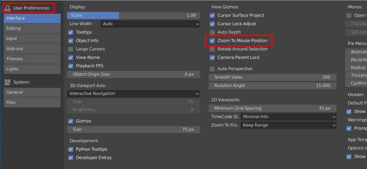The height and width of the screenshot is (169, 367).
Task: Uncheck Camera Parent Lock
Action: 212,57
